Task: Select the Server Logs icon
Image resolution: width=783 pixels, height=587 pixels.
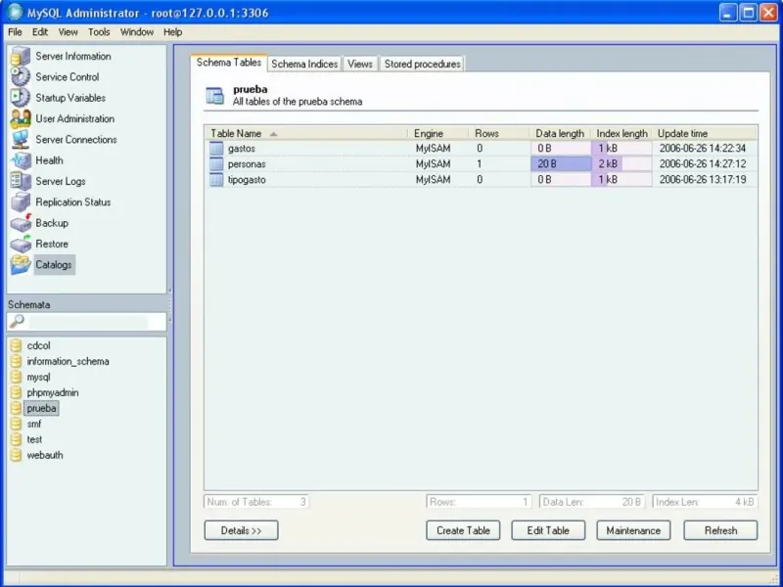Action: (21, 181)
